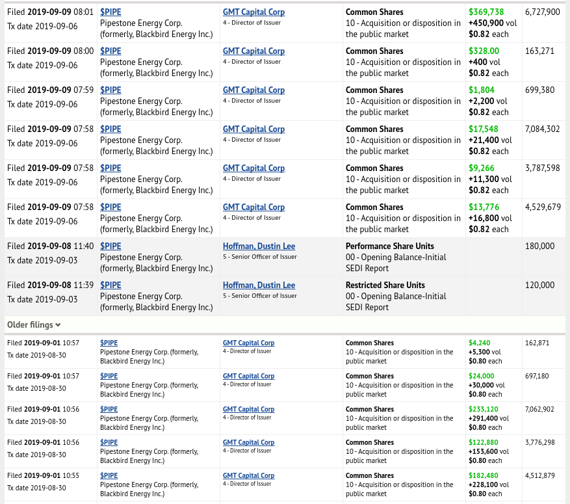570x504 pixels.
Task: Select the 4,512,879 balance cell
Action: [x=540, y=475]
